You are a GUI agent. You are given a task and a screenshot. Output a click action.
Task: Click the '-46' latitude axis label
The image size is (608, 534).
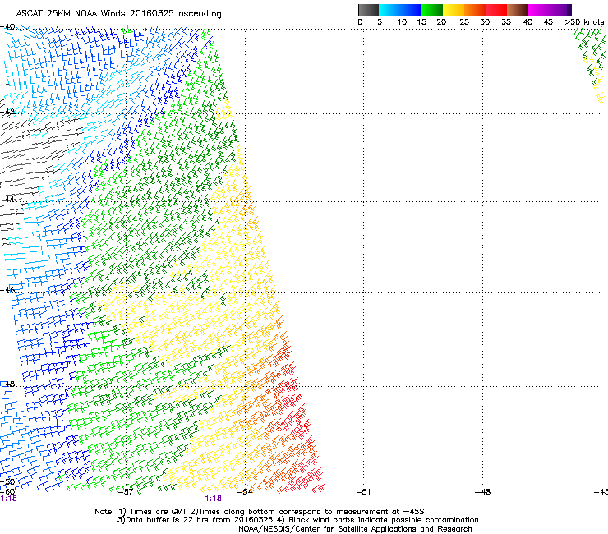coord(7,290)
